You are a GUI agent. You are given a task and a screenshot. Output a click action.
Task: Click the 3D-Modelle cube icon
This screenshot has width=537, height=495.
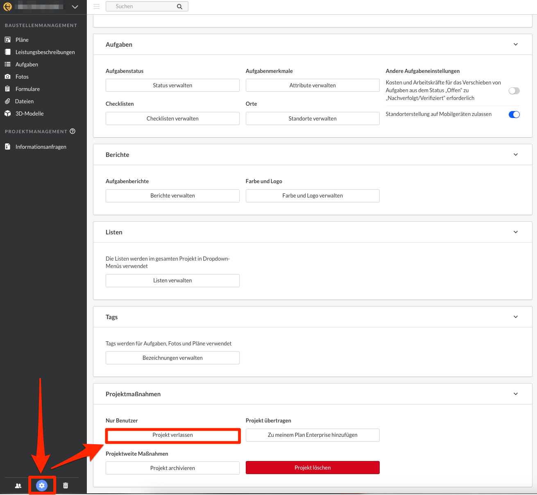pyautogui.click(x=7, y=114)
